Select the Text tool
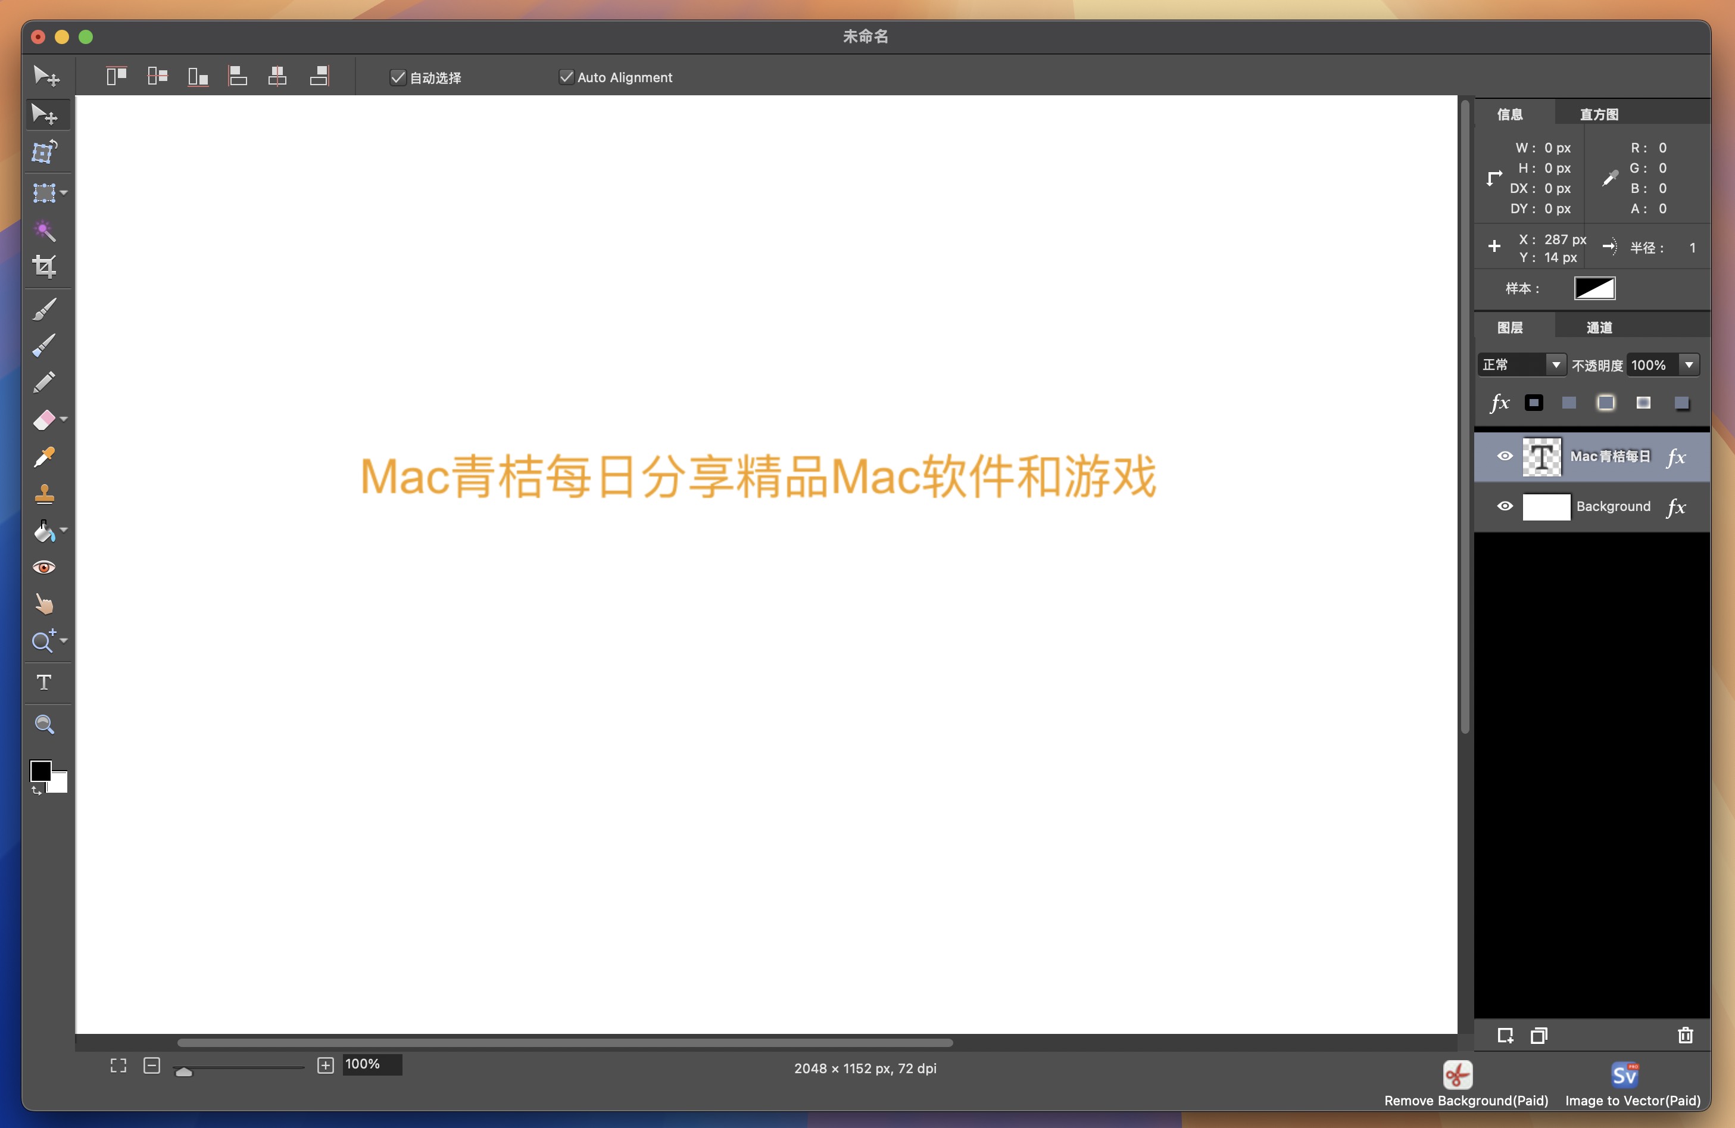The image size is (1735, 1128). click(45, 683)
